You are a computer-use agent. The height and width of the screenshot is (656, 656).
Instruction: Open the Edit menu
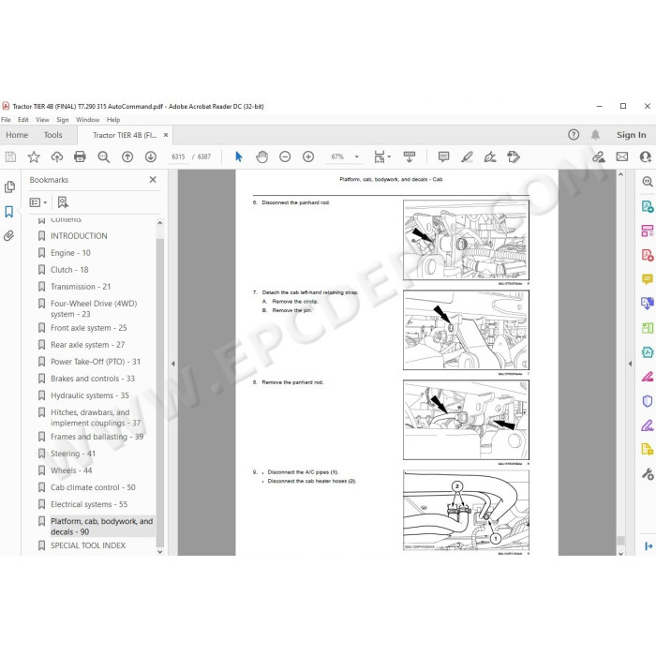coord(23,120)
